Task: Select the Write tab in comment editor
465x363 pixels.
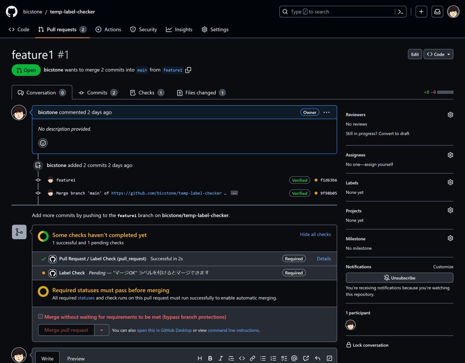Action: [47, 358]
